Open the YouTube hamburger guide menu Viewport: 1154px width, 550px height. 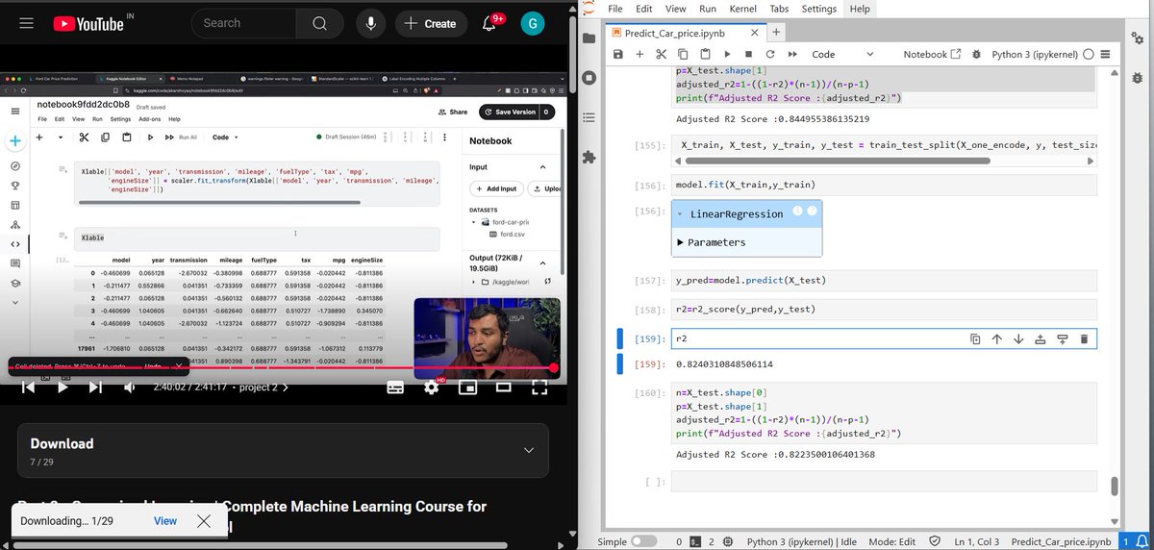point(27,23)
